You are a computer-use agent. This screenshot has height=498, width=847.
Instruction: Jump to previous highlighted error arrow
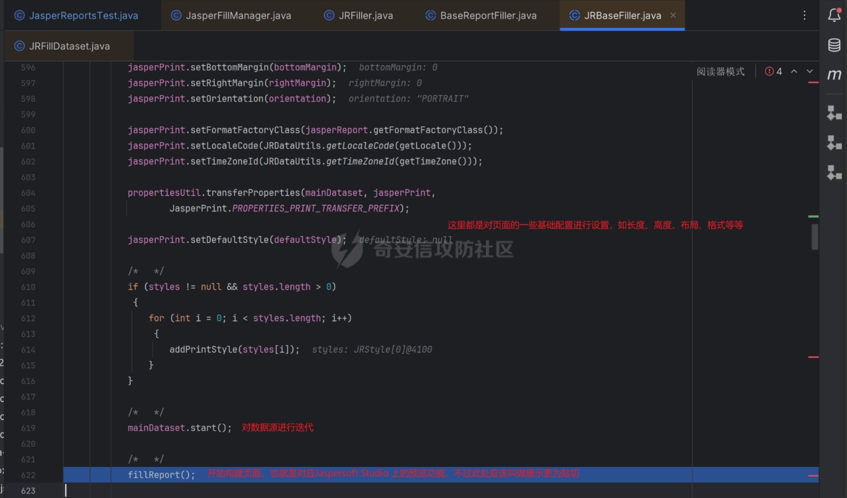[794, 71]
